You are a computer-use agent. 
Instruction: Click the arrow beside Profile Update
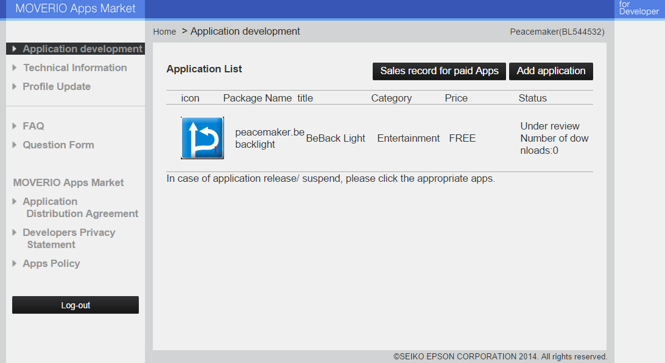click(x=15, y=86)
